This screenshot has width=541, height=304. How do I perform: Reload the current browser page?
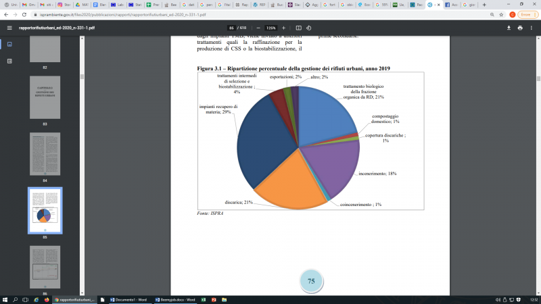26,14
